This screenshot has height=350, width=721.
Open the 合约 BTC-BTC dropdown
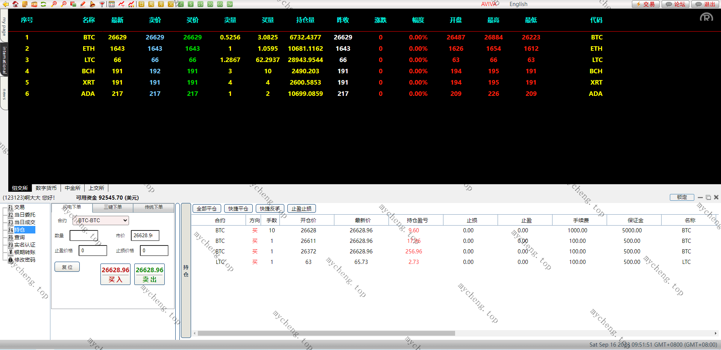coord(100,220)
